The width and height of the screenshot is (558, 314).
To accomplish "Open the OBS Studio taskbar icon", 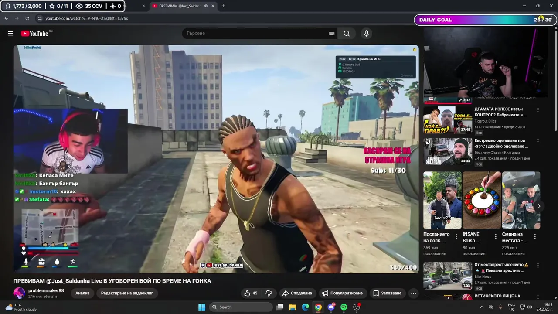I will pos(357,307).
